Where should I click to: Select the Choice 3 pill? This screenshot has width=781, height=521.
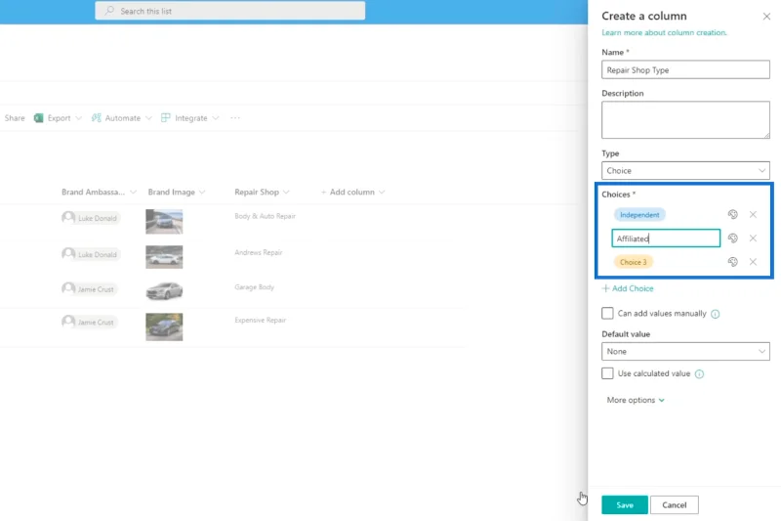633,262
